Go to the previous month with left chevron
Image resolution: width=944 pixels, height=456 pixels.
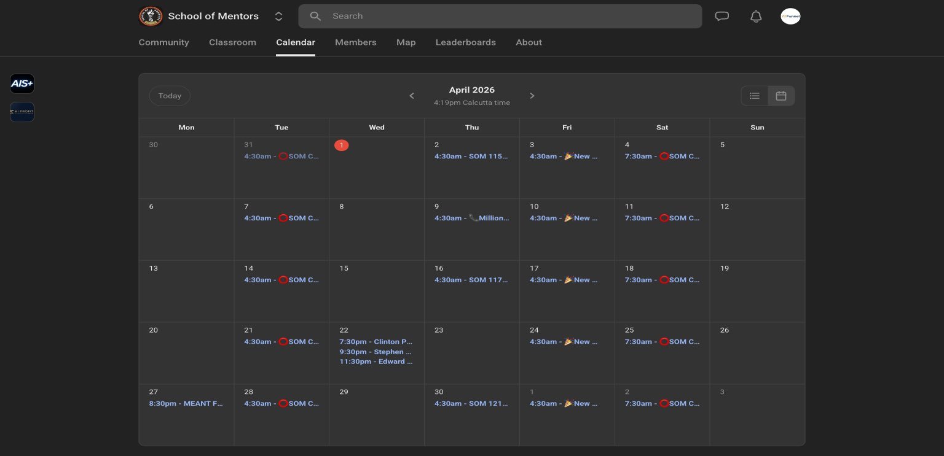[411, 96]
